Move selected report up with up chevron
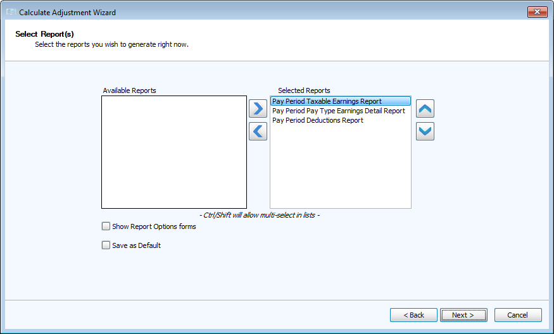The width and height of the screenshot is (554, 334). click(x=425, y=109)
